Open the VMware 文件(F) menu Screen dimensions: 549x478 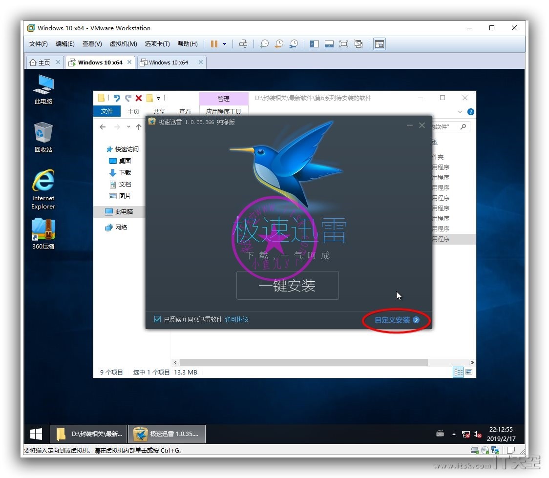[38, 44]
